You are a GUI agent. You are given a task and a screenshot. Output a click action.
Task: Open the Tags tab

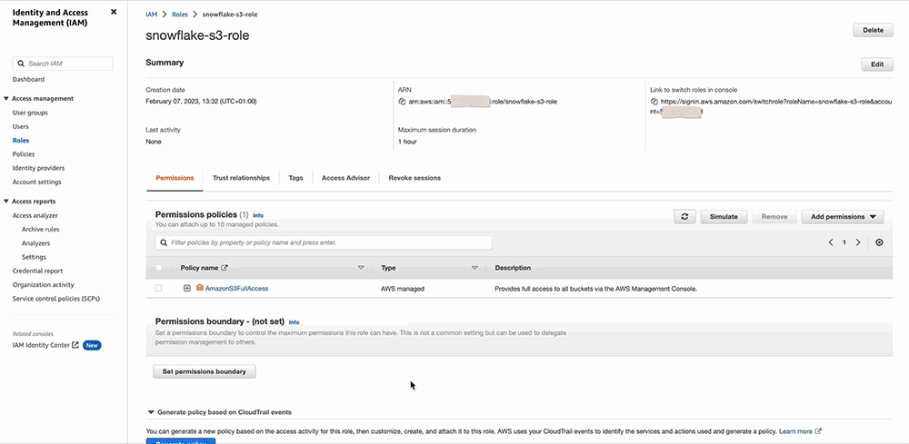(x=295, y=178)
